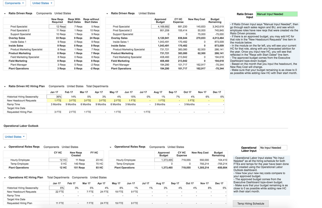Open the menu arrow on the Approved Budget Ratio Driven Reqs panel

tap(107, 13)
